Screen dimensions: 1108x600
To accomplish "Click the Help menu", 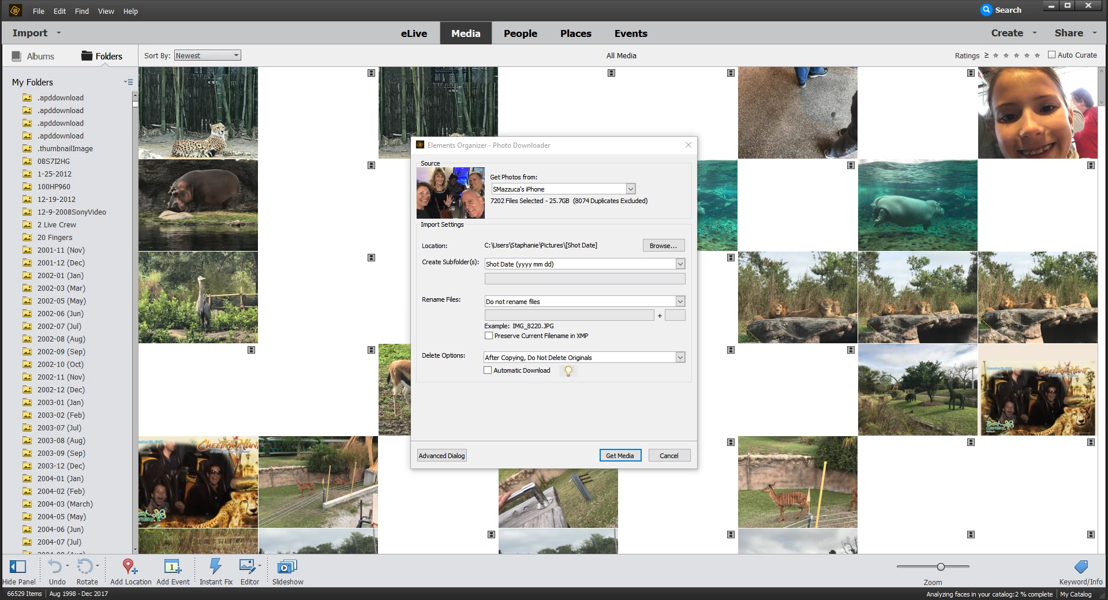I will (130, 11).
